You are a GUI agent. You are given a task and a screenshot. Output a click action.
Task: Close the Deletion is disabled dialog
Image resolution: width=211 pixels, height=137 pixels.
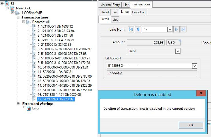click(201, 93)
